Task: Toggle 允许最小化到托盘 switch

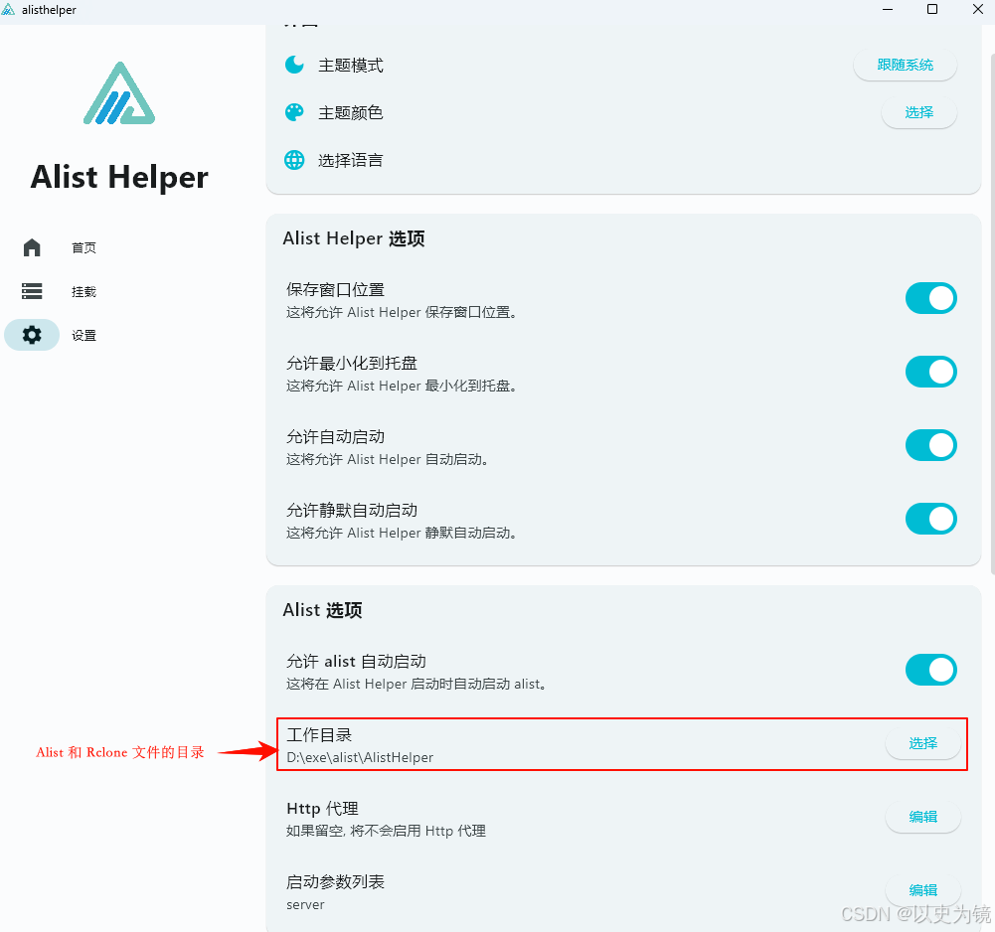Action: coord(931,372)
